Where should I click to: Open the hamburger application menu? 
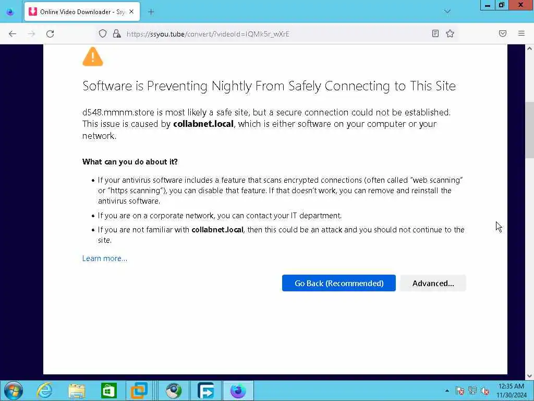(x=521, y=33)
